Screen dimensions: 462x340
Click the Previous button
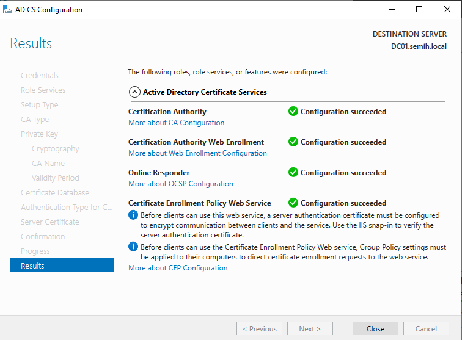(x=259, y=328)
